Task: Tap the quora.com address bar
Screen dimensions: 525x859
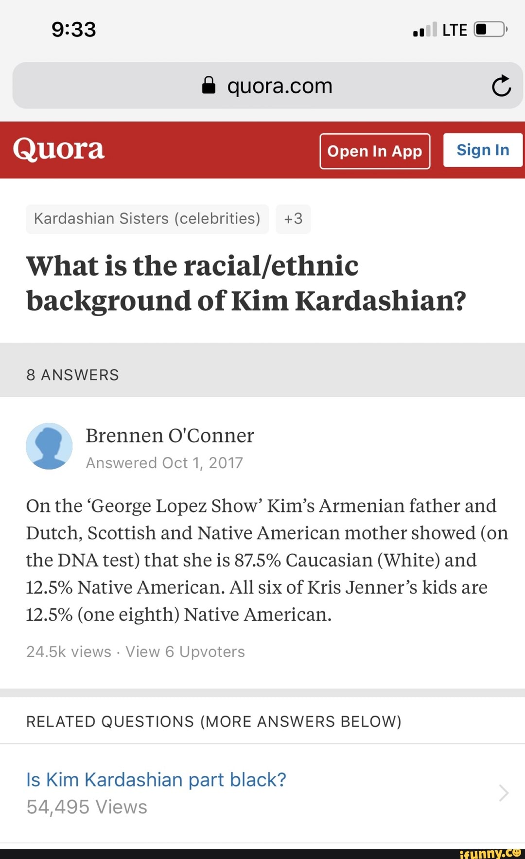Action: 268,86
